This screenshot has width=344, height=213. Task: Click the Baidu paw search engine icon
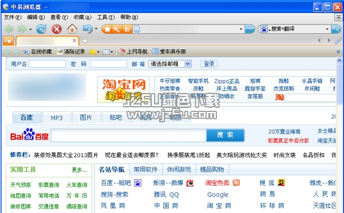[x=264, y=29]
